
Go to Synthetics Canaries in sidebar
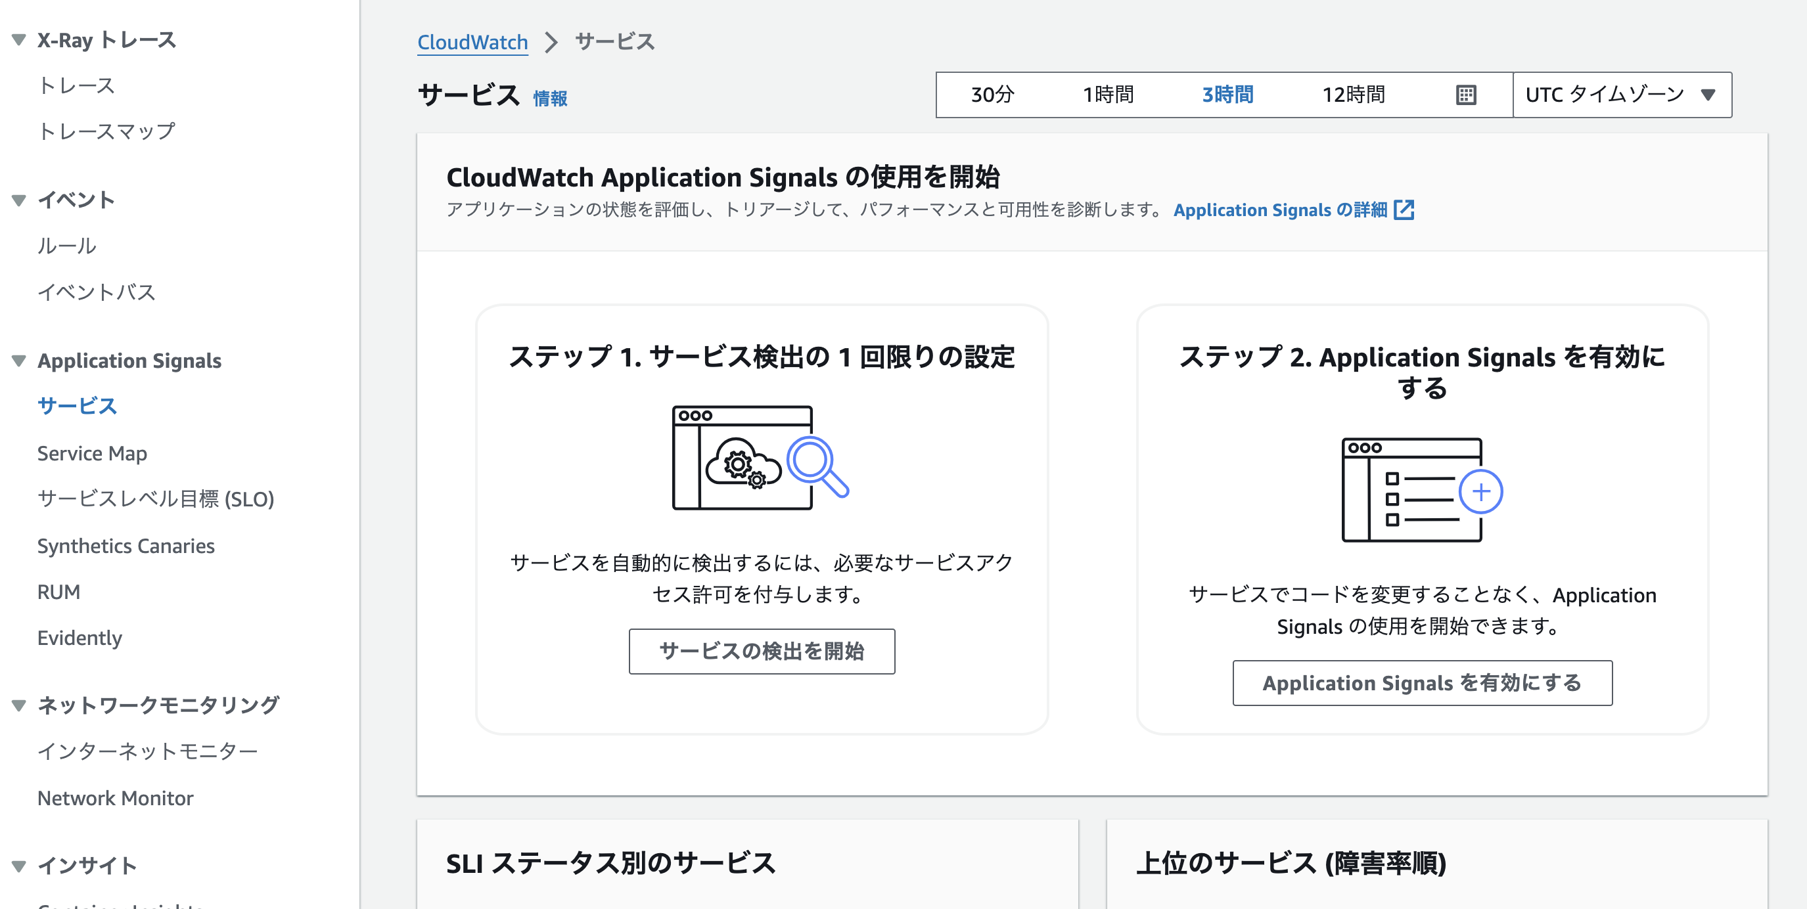coord(126,546)
